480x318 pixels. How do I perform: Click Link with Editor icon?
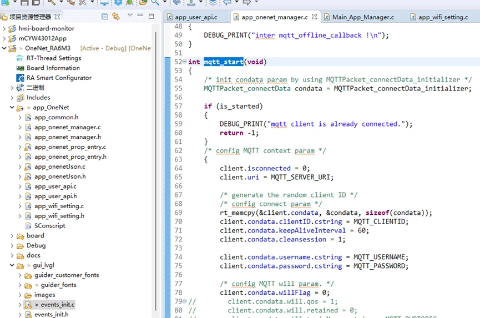pos(116,17)
